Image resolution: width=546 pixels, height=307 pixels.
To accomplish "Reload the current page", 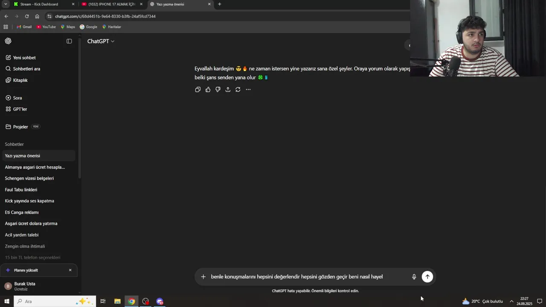I will click(27, 16).
